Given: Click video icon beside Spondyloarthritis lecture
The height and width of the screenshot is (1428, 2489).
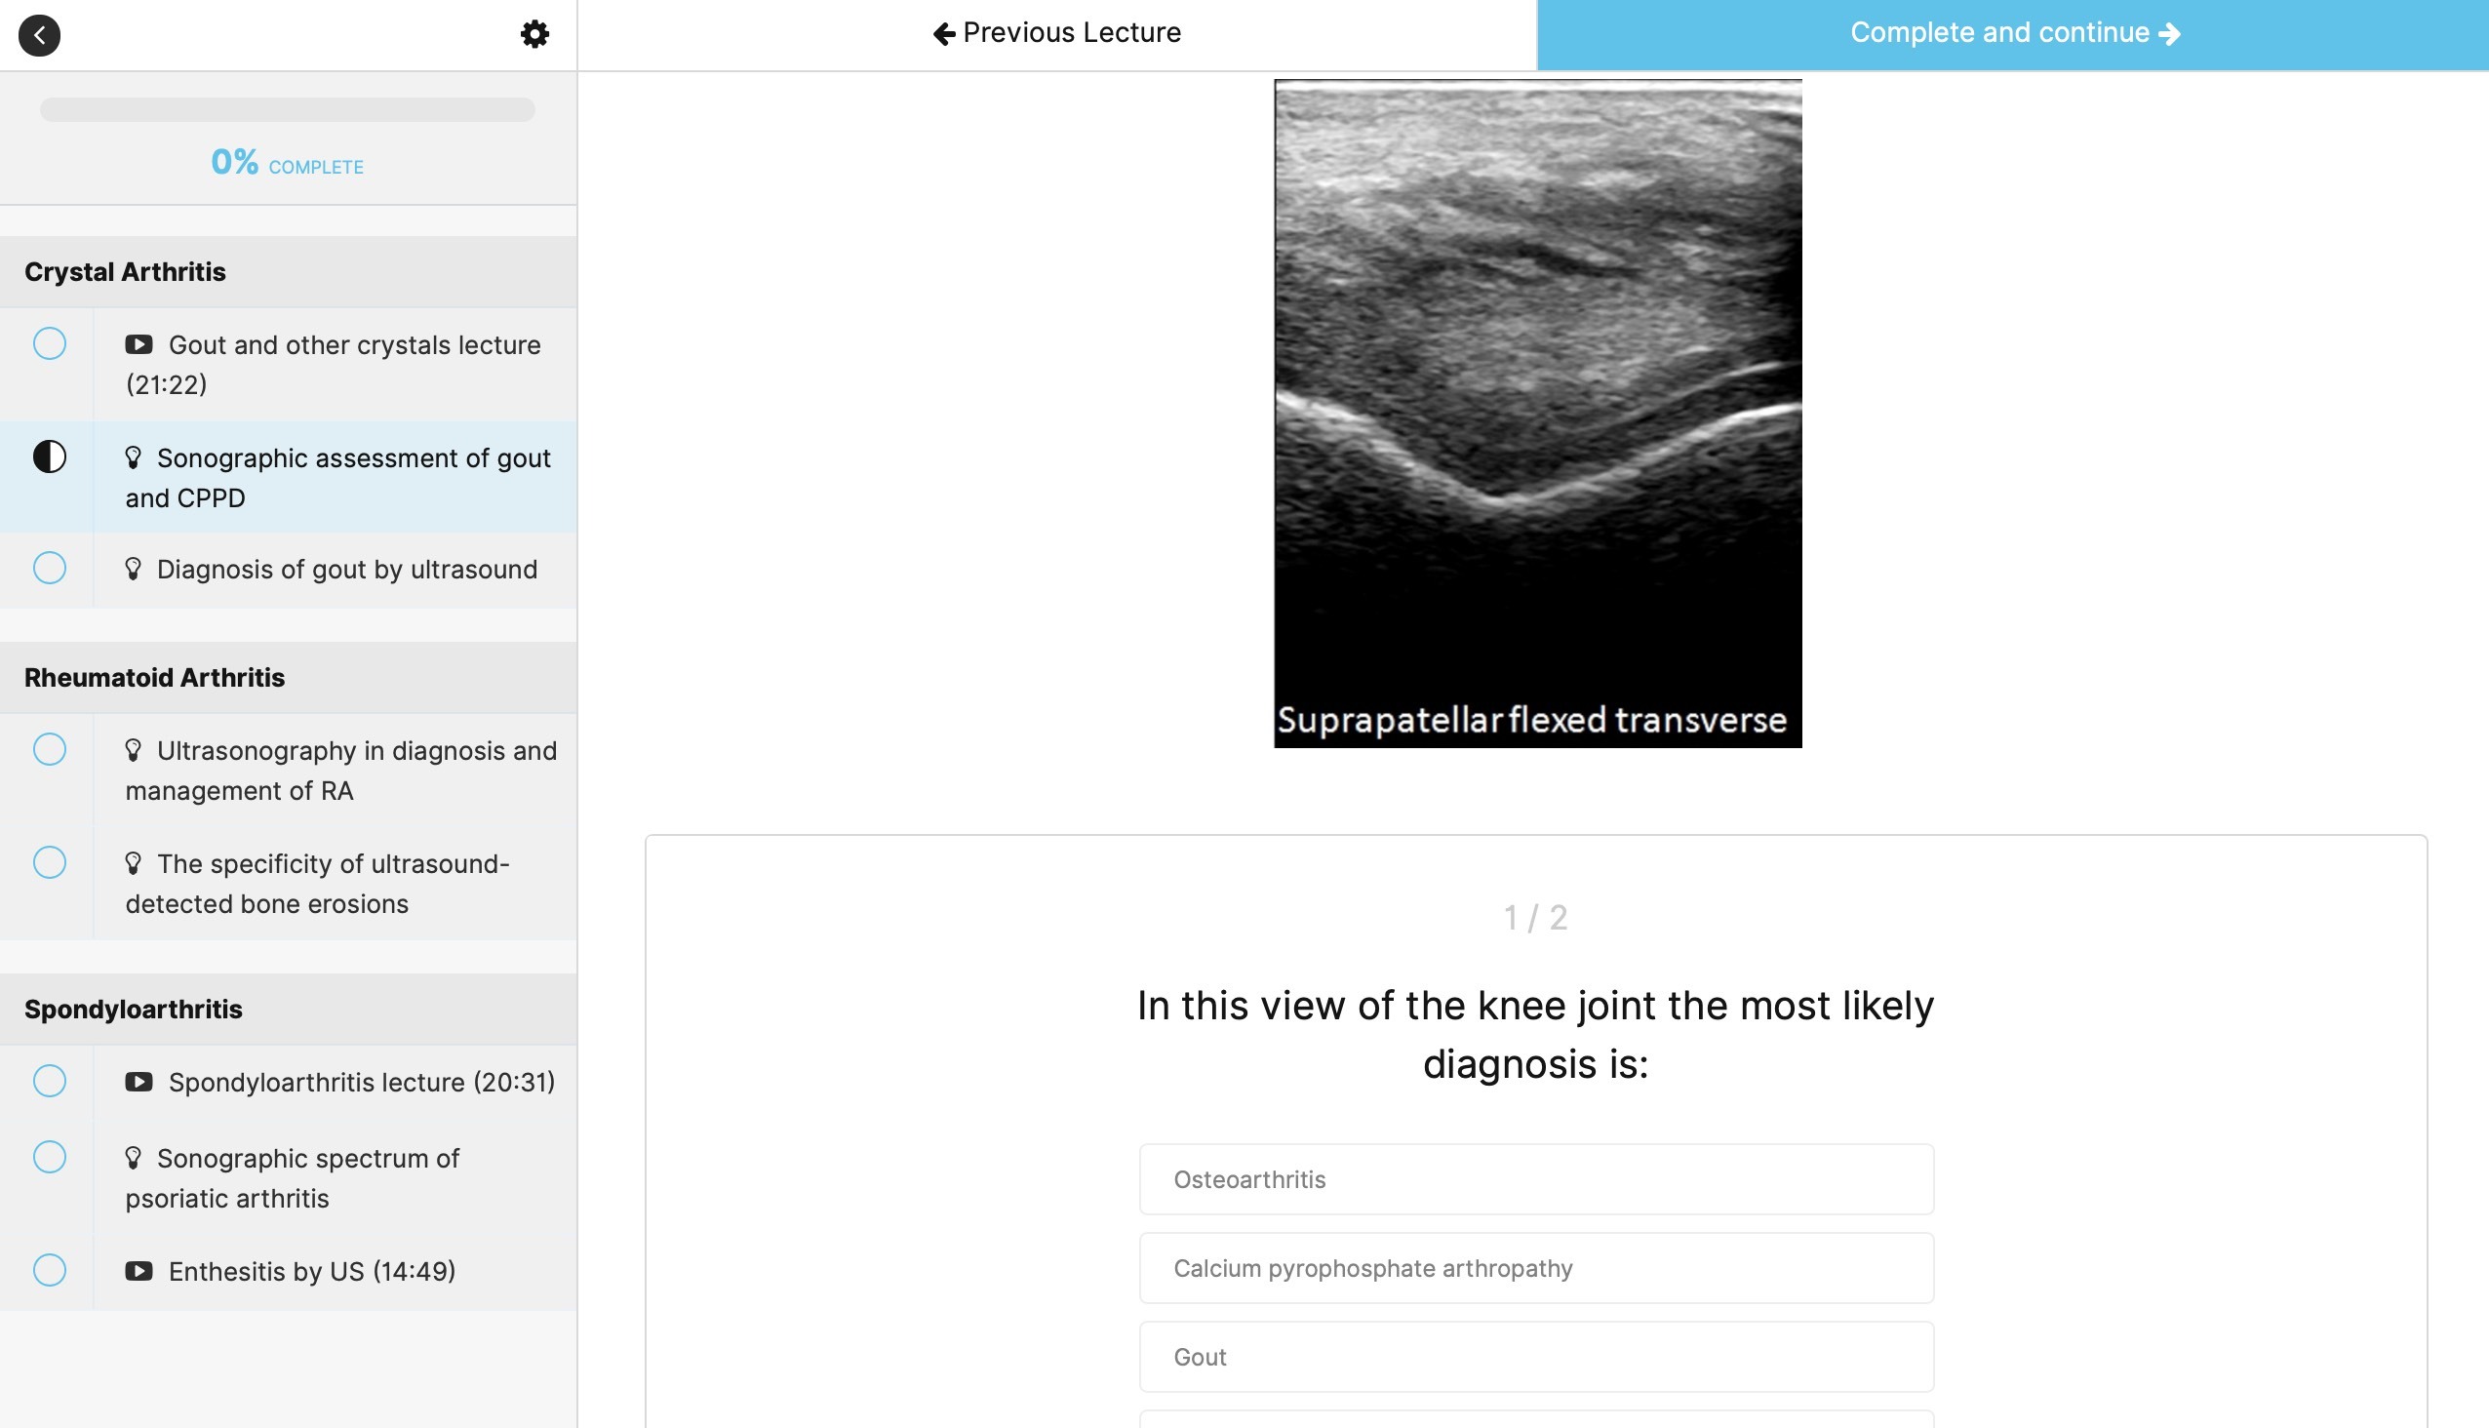Looking at the screenshot, I should 138,1082.
